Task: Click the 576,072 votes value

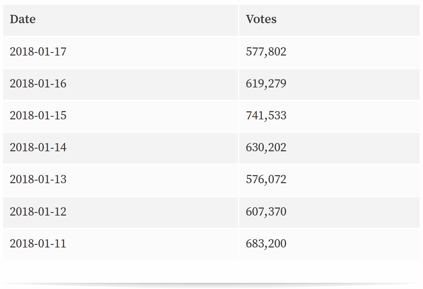Action: [266, 179]
